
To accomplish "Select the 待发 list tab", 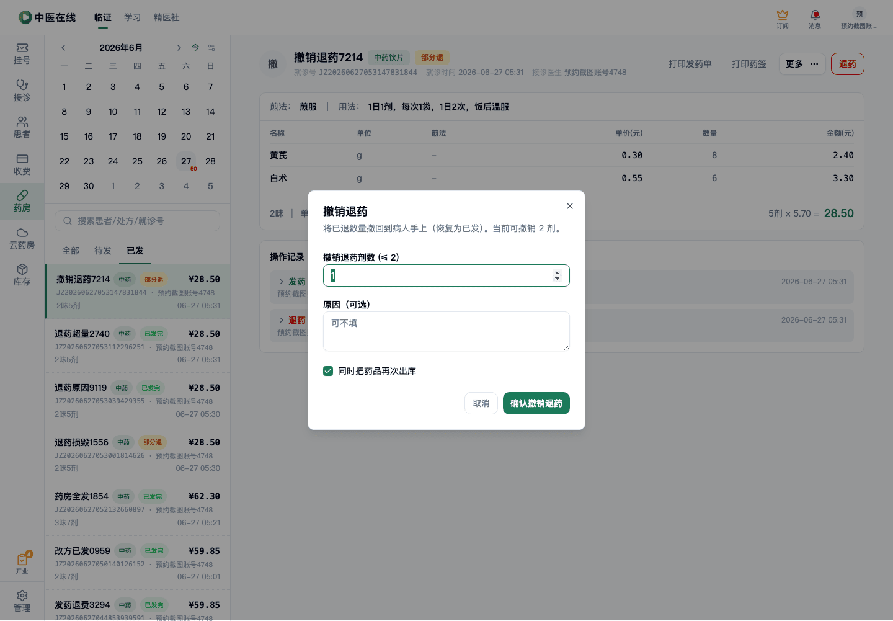I will (x=103, y=251).
